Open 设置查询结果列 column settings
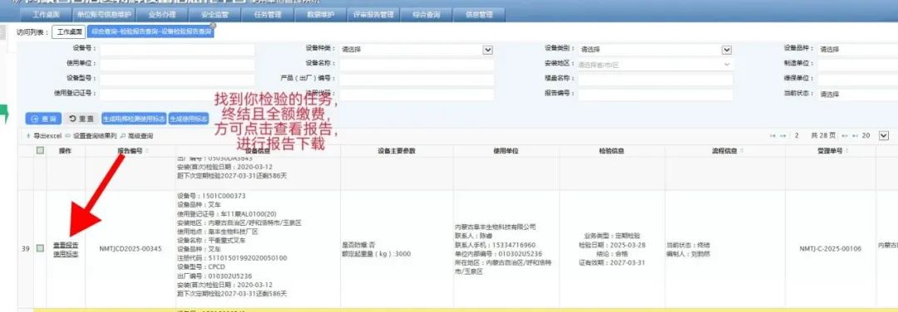Screen dimensions: 898x312 tap(91, 136)
